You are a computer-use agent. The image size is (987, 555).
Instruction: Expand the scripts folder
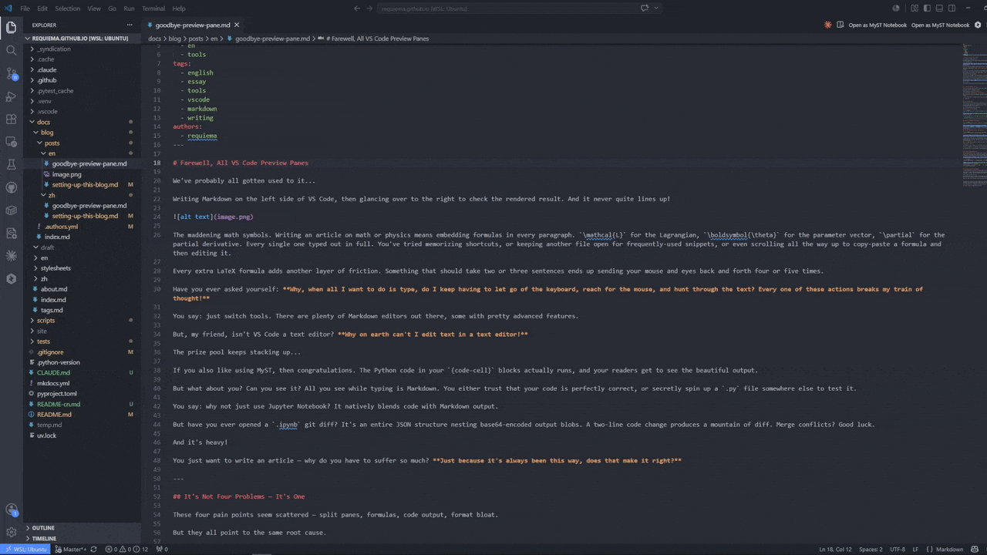point(82,321)
